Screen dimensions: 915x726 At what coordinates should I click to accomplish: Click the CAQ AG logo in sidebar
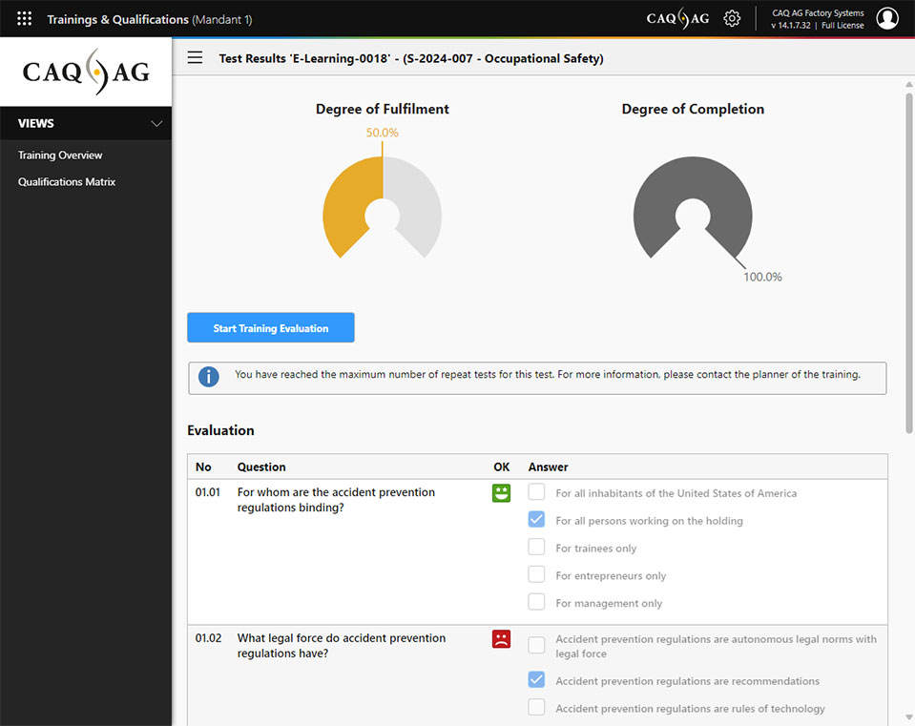coord(86,73)
